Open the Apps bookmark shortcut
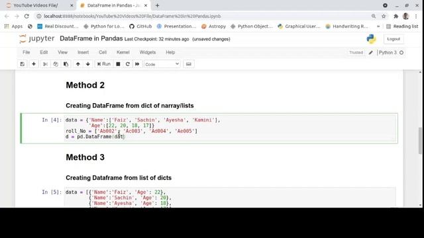The width and height of the screenshot is (424, 238). [13, 26]
